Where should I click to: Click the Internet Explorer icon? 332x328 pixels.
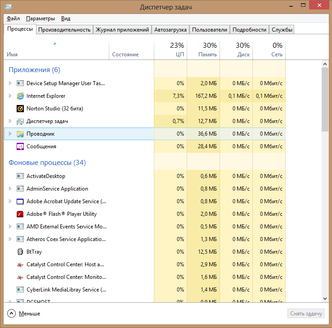tap(20, 96)
